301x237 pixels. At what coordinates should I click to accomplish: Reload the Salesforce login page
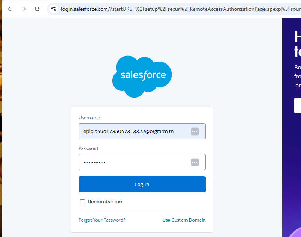click(x=37, y=9)
